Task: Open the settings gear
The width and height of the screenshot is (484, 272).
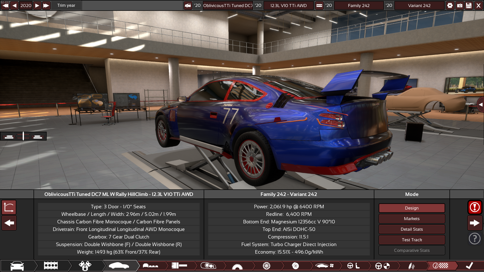Action: click(450, 5)
